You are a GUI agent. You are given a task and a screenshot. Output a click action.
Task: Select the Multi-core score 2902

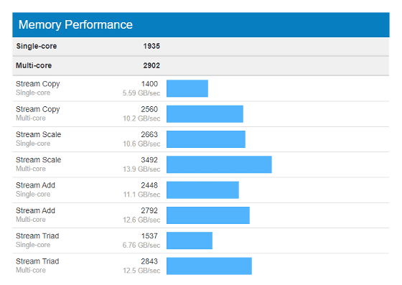(151, 65)
